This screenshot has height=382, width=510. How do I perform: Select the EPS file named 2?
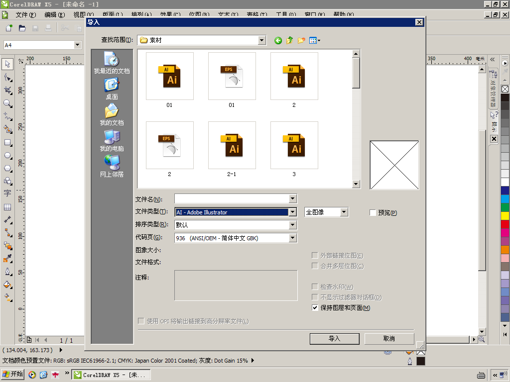pos(169,149)
